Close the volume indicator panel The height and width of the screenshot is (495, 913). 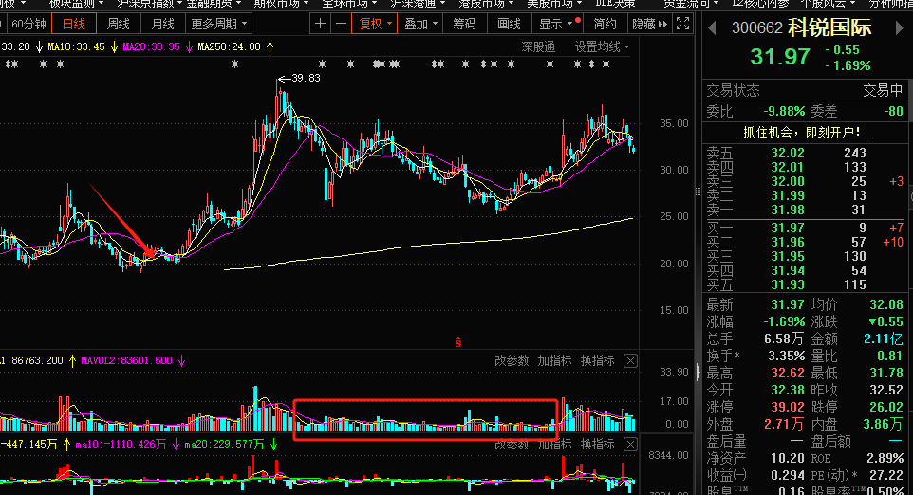(x=630, y=361)
